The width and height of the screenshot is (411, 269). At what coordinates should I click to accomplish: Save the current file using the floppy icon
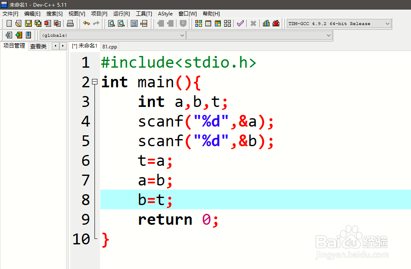tap(28, 23)
